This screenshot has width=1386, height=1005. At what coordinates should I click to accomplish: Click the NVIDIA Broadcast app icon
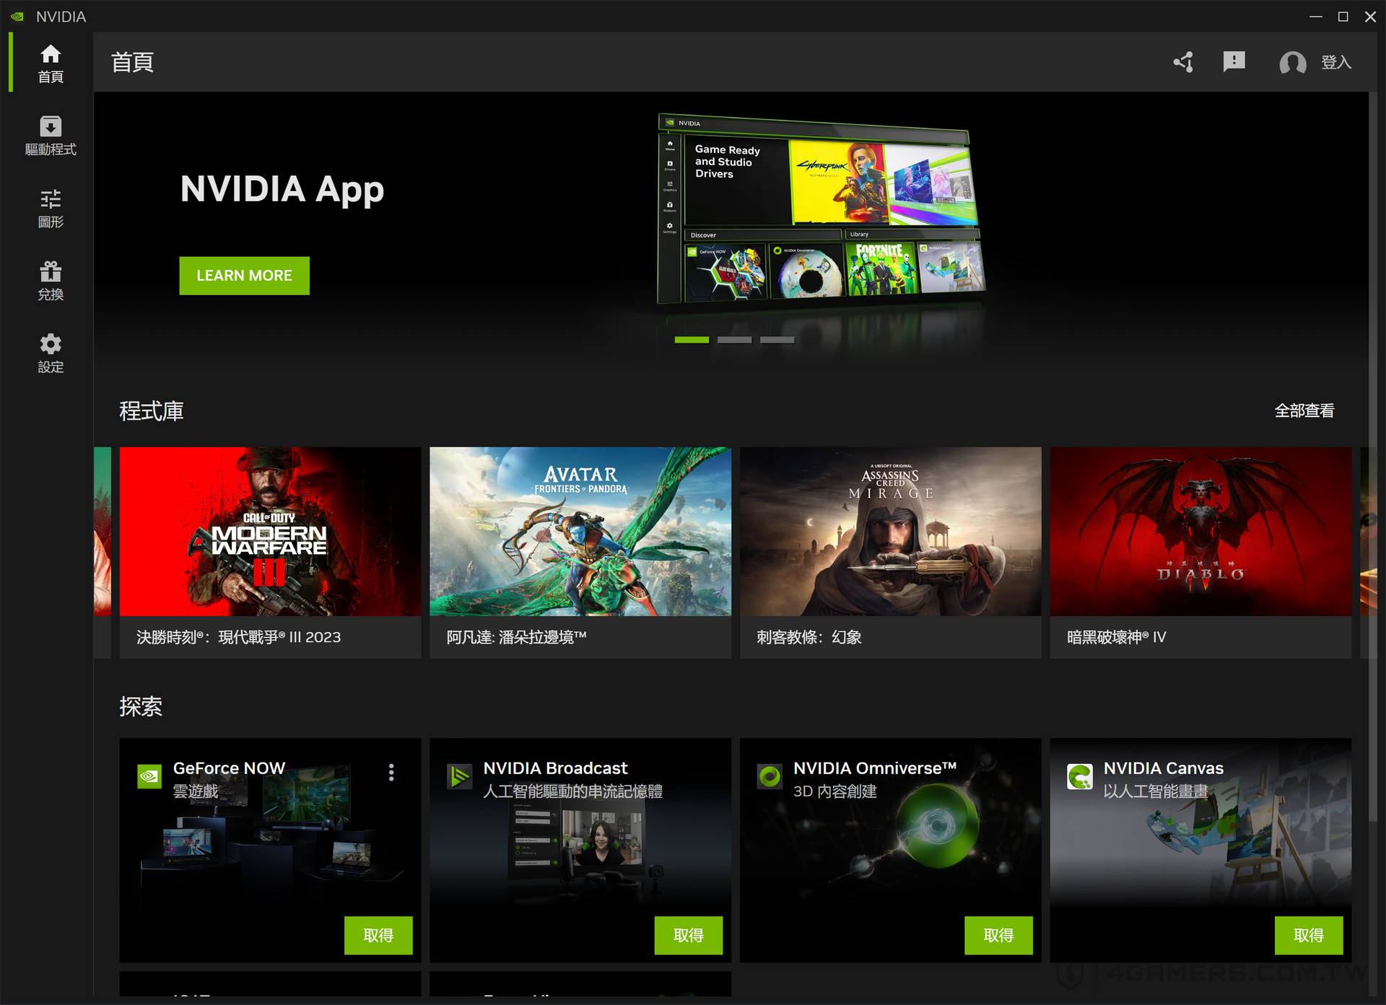459,776
